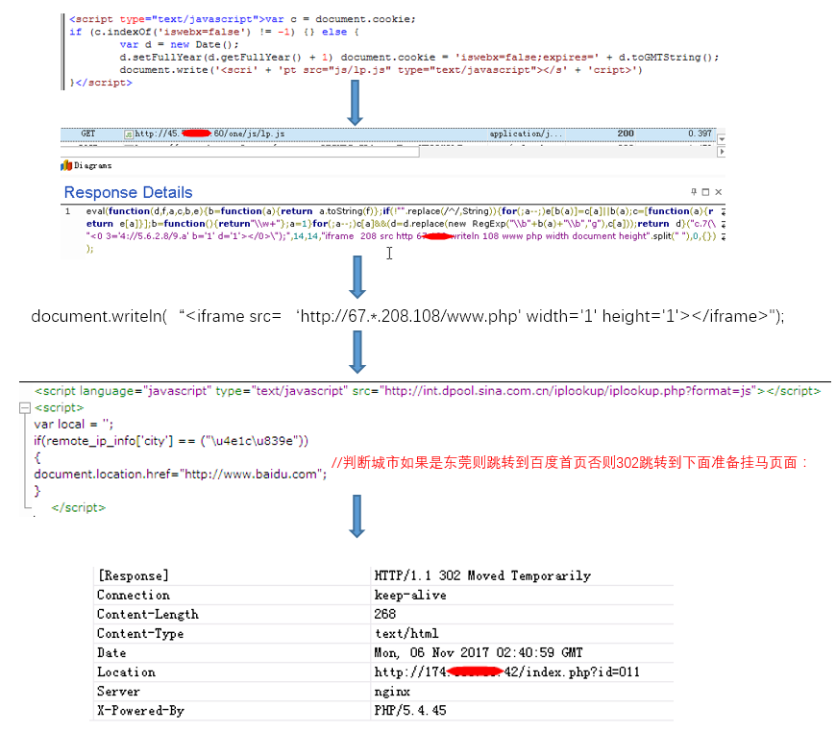Click the request list's scroll-down arrow
The height and width of the screenshot is (732, 836).
tap(722, 139)
